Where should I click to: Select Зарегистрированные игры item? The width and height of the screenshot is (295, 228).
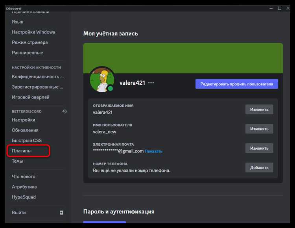coord(37,87)
